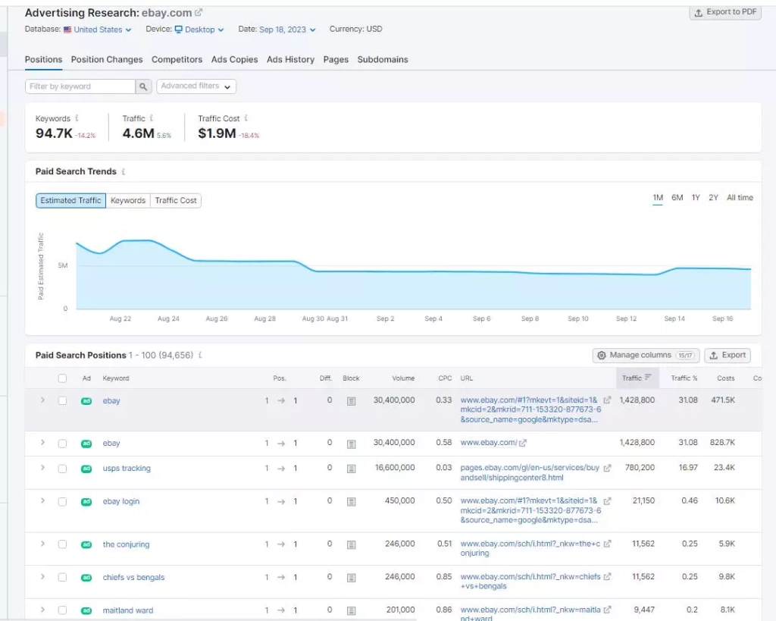This screenshot has height=621, width=776.
Task: Sort by the Volume column header
Action: click(403, 378)
